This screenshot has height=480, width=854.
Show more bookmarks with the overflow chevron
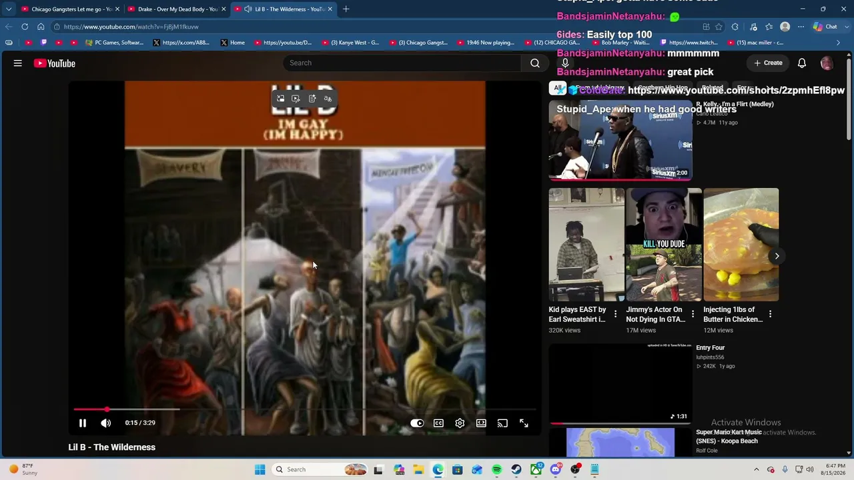[839, 43]
